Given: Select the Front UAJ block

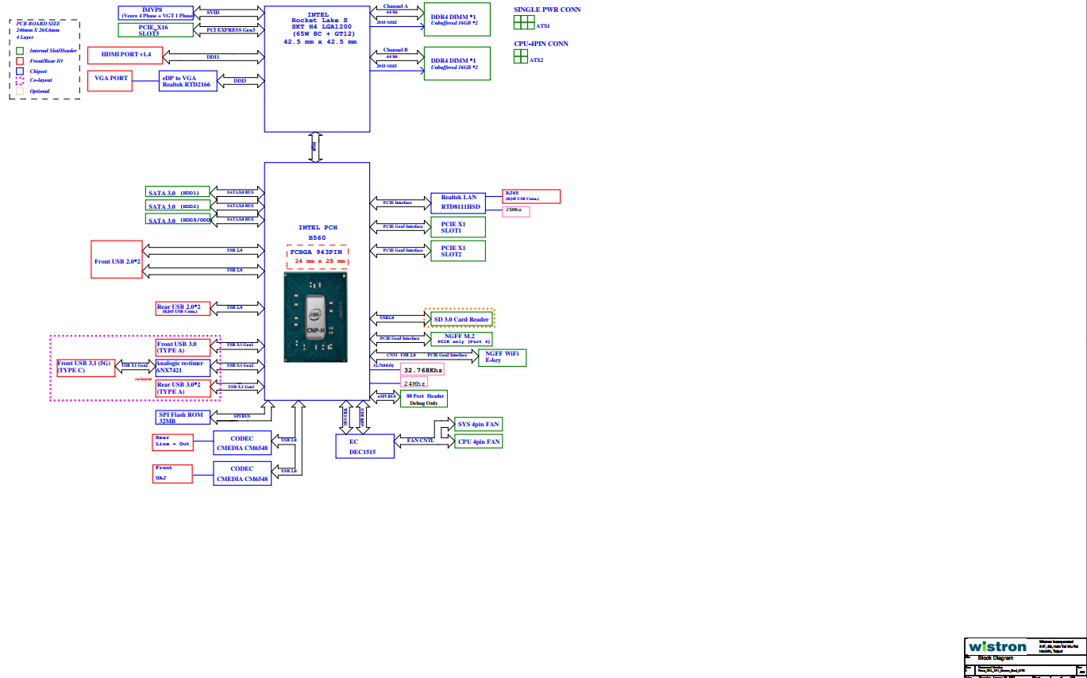Looking at the screenshot, I should 173,473.
